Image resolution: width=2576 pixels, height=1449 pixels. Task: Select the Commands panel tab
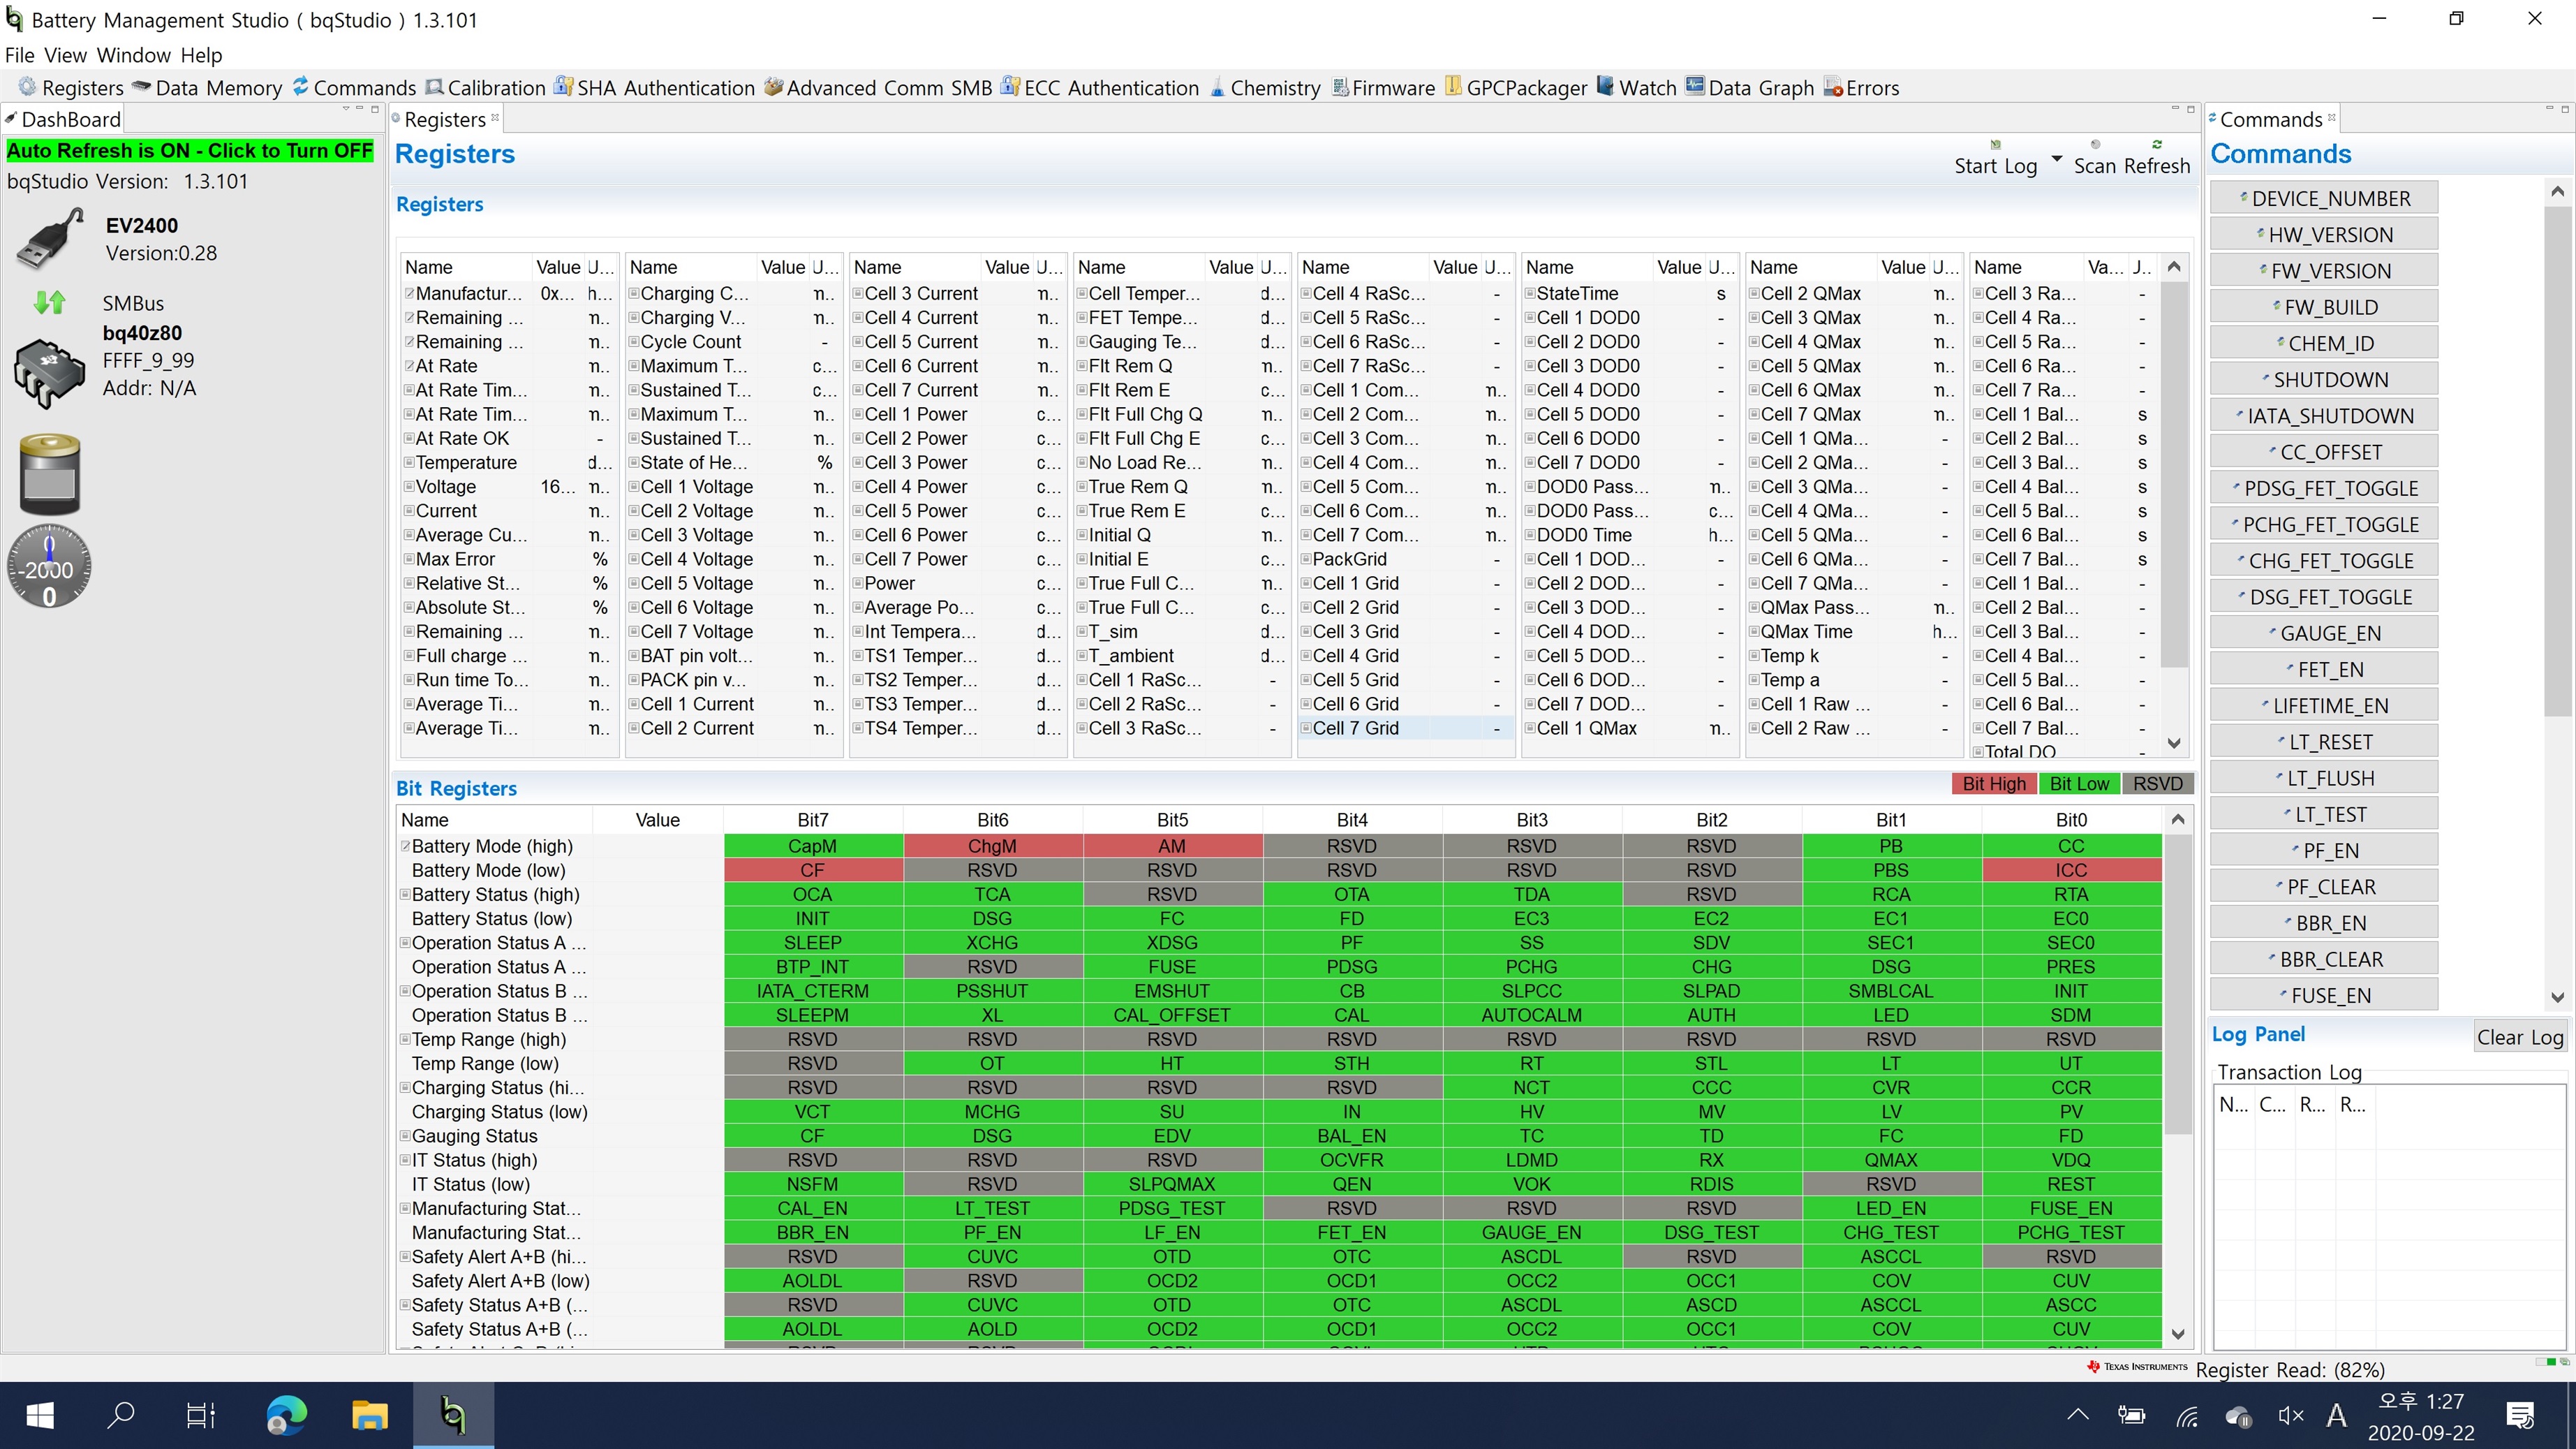(x=2271, y=119)
